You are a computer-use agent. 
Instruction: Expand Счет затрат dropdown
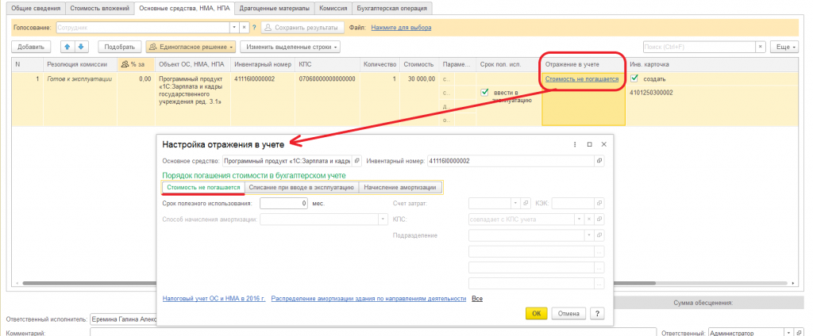click(514, 203)
